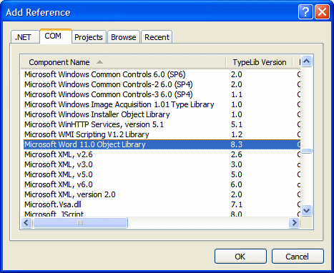Image resolution: width=334 pixels, height=273 pixels.
Task: Sort by Component Name column header
Action: [x=123, y=62]
